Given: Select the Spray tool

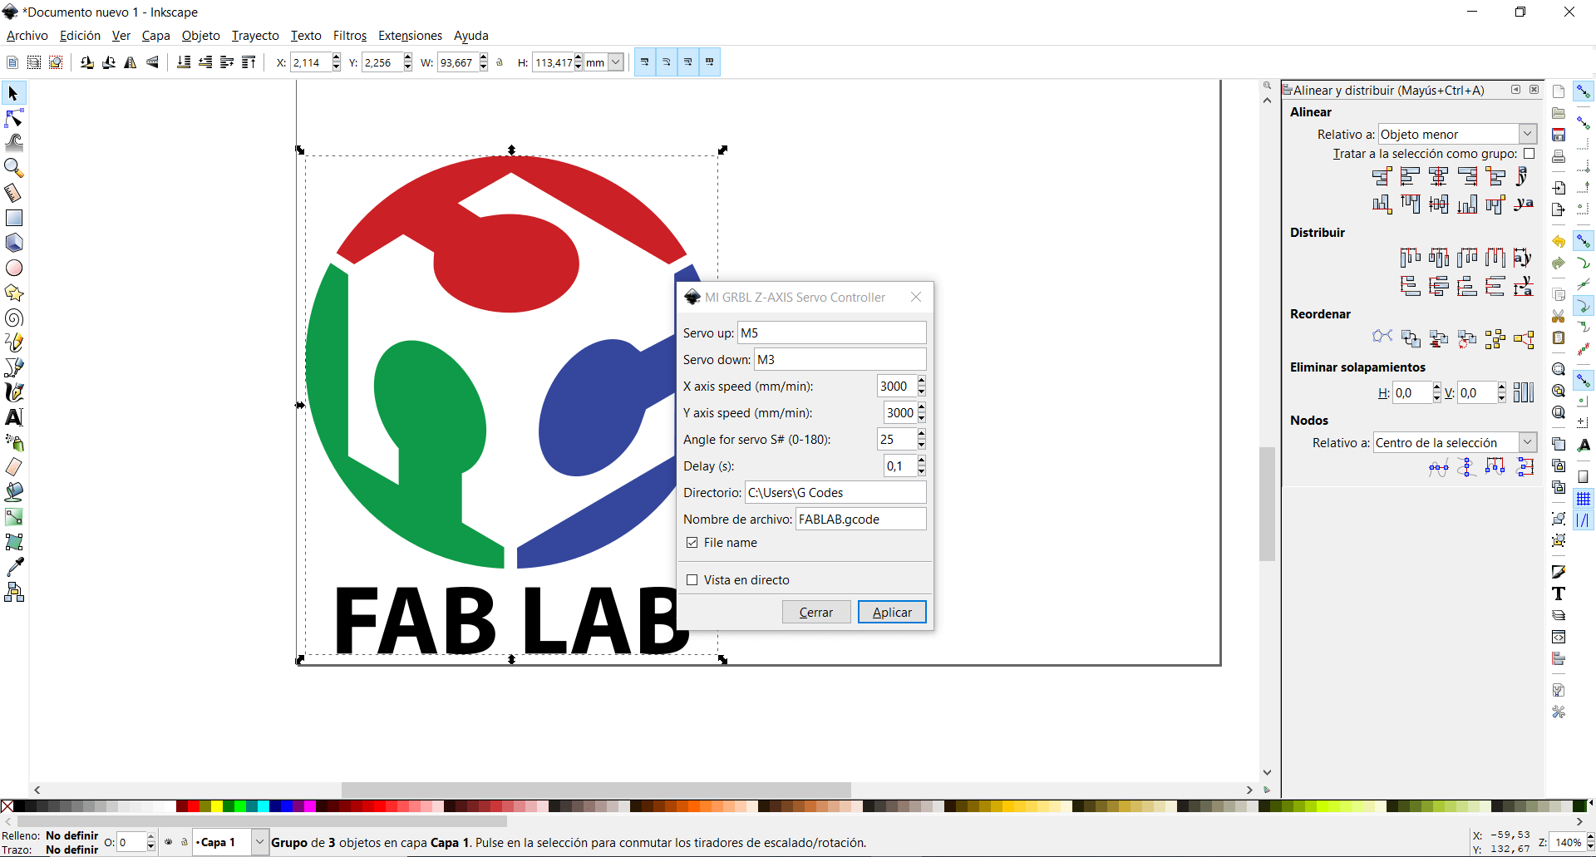Looking at the screenshot, I should [14, 442].
